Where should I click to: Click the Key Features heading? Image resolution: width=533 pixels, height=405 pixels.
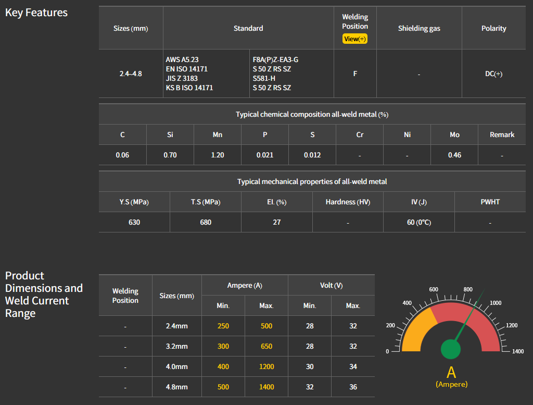click(36, 13)
